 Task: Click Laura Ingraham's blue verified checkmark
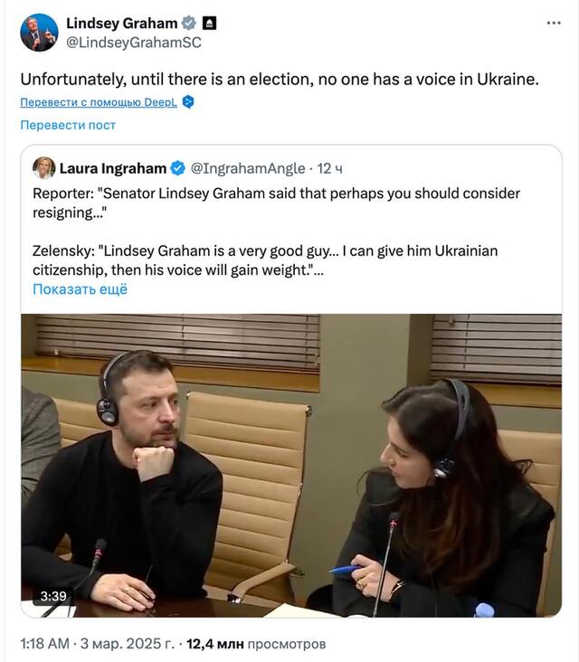[178, 168]
